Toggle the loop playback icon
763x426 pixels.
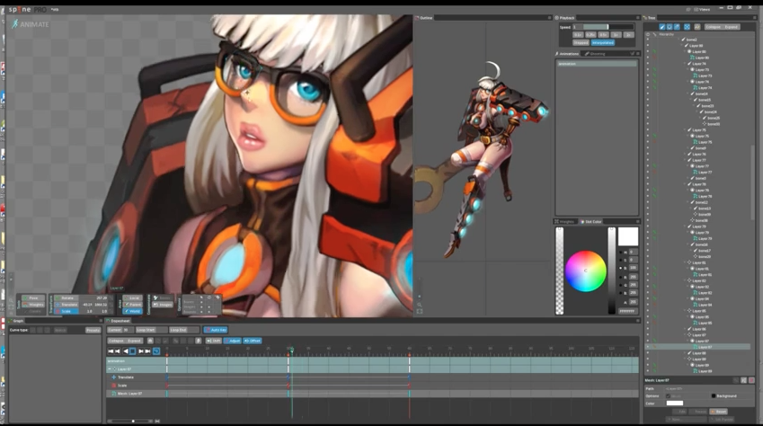156,351
